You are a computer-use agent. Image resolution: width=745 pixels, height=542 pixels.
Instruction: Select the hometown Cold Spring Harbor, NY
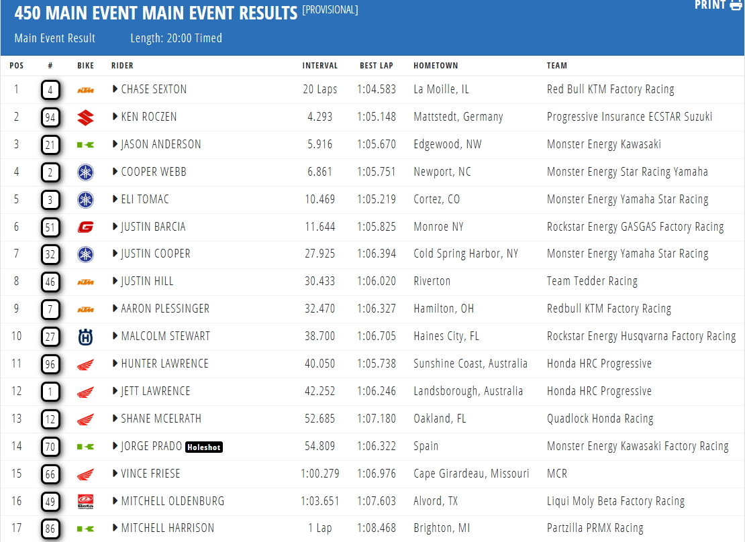tap(466, 254)
